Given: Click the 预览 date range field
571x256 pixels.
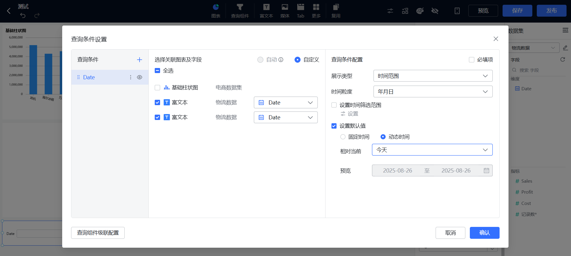Looking at the screenshot, I should click(432, 170).
